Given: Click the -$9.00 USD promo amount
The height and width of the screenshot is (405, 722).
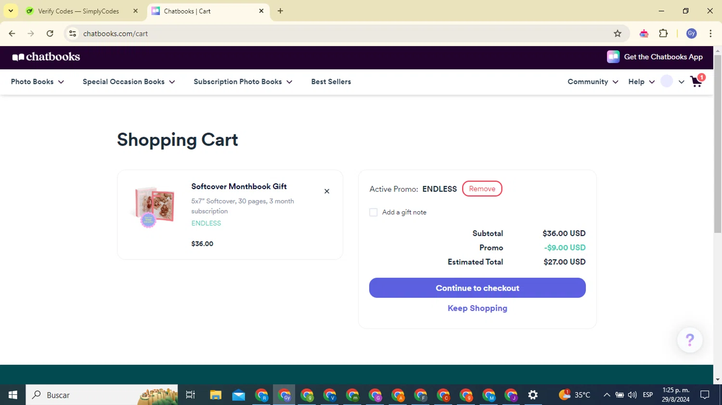Looking at the screenshot, I should [x=565, y=247].
